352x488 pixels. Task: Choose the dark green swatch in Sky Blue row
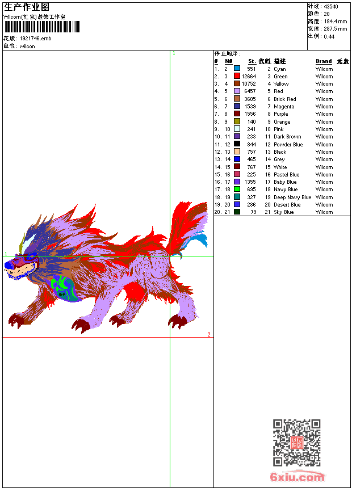coord(237,212)
